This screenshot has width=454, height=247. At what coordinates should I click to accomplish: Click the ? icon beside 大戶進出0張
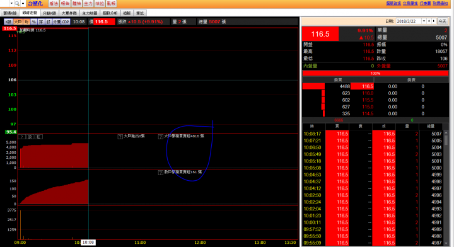coord(120,136)
